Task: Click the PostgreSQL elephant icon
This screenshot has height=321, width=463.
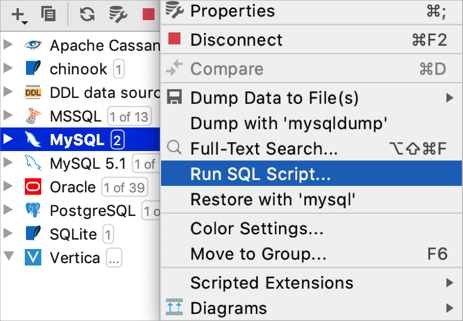Action: [33, 210]
